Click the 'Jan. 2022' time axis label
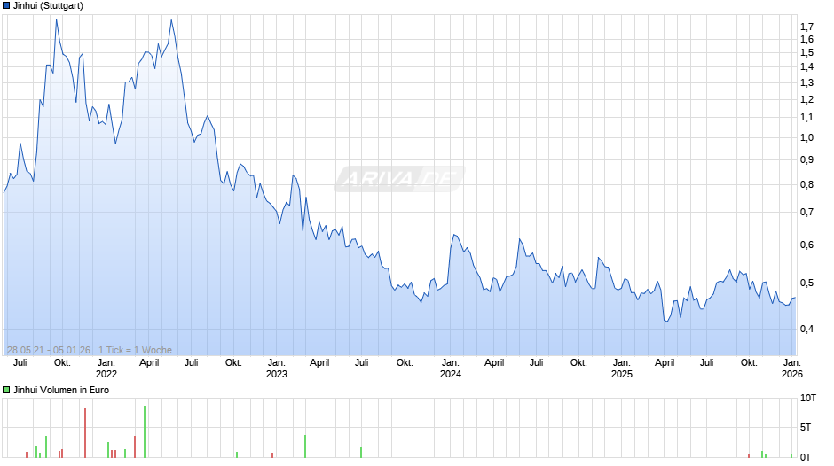Viewport: 834px width, 466px height. [106, 369]
